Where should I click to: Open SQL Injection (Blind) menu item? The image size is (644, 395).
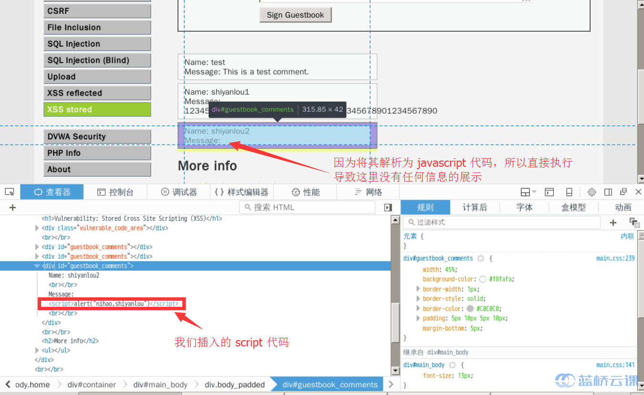tap(97, 60)
